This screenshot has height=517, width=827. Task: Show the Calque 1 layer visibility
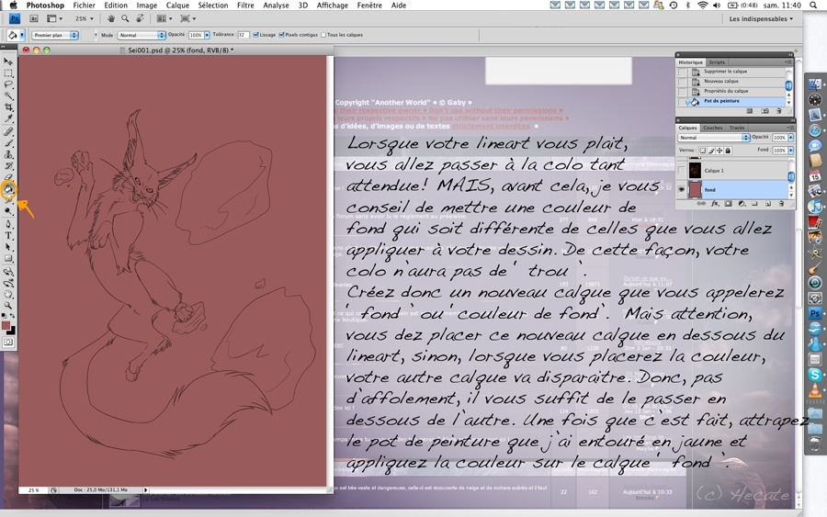pos(682,170)
